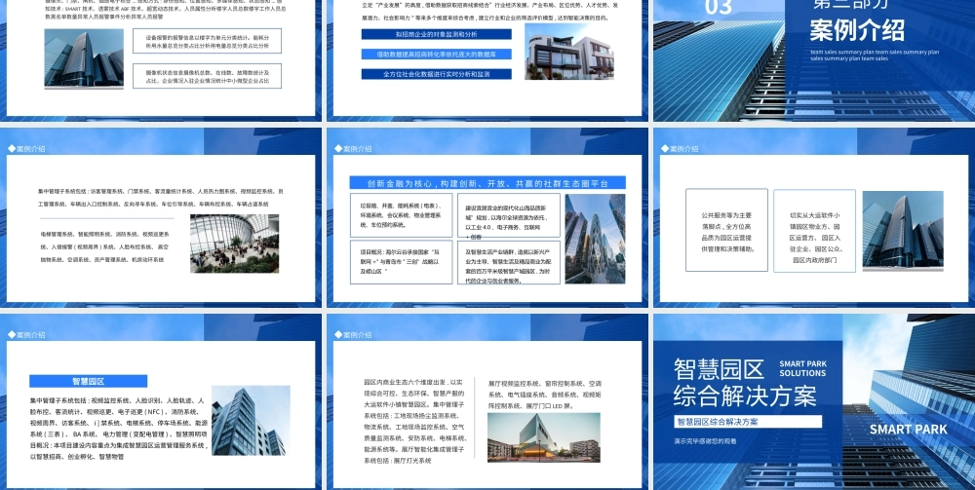975x490 pixels.
Task: Click '案例介绍' header above the '创新金融' slide
Action: 353,148
